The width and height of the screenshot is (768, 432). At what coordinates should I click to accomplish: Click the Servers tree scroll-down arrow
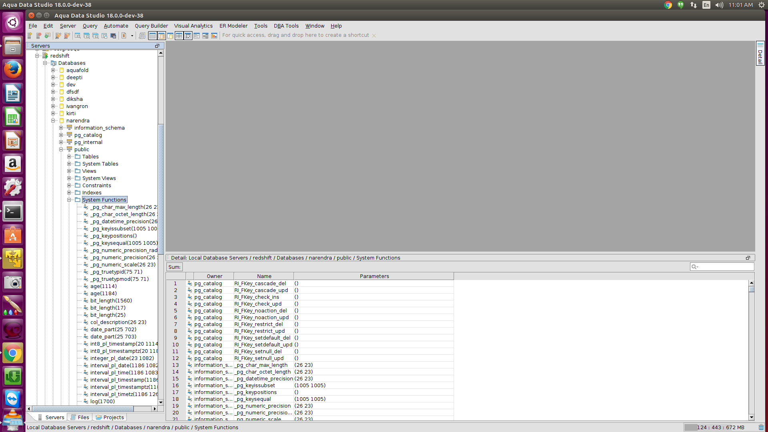(161, 402)
